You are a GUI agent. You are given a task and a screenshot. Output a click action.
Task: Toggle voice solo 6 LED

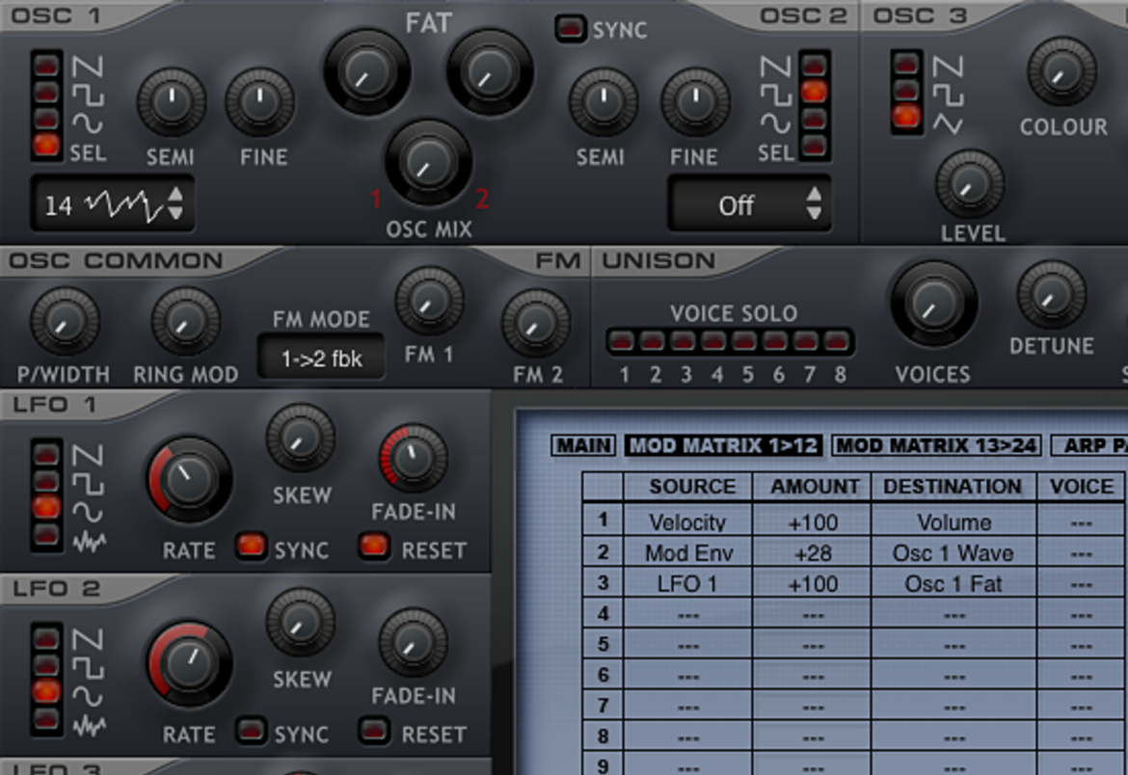[776, 341]
